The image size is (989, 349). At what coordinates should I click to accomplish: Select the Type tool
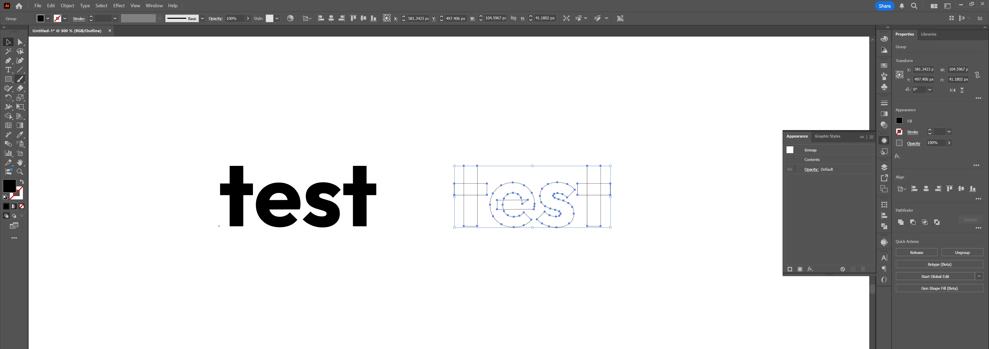tap(8, 70)
